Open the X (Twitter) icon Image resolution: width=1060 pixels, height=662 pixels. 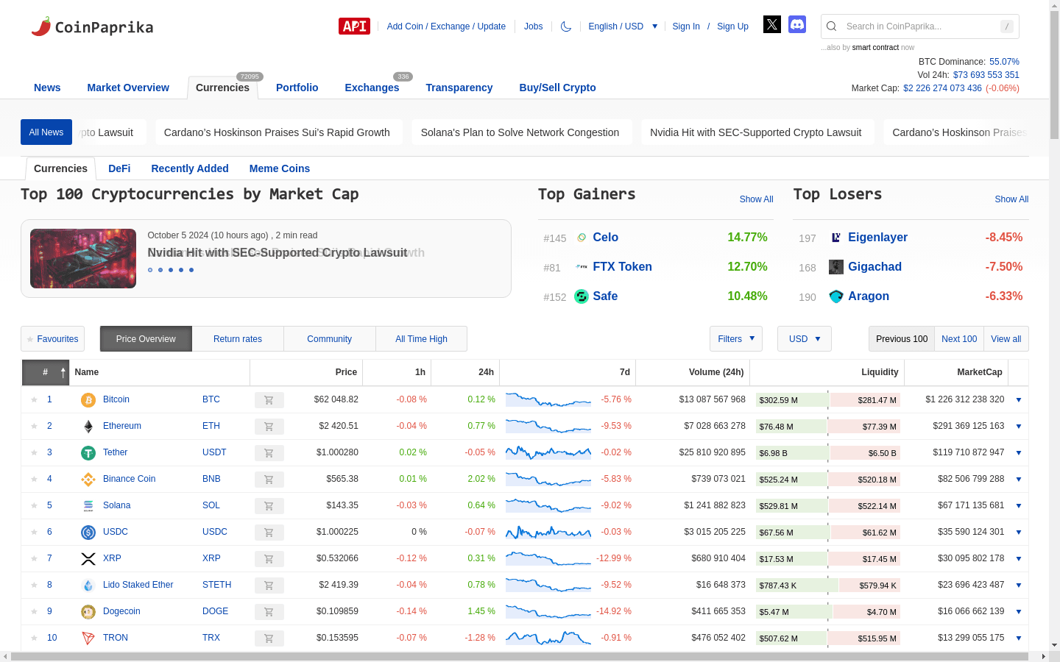pos(772,24)
